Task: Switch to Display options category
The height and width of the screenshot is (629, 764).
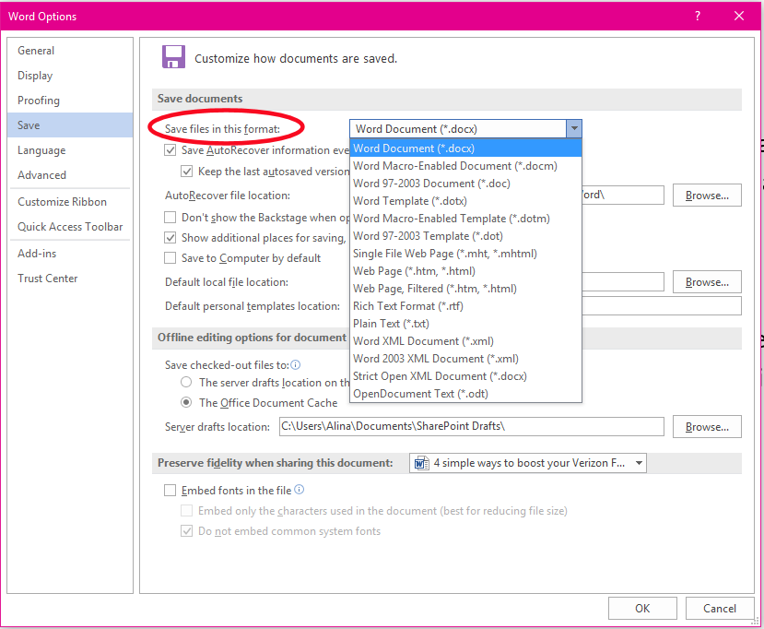Action: [x=70, y=75]
